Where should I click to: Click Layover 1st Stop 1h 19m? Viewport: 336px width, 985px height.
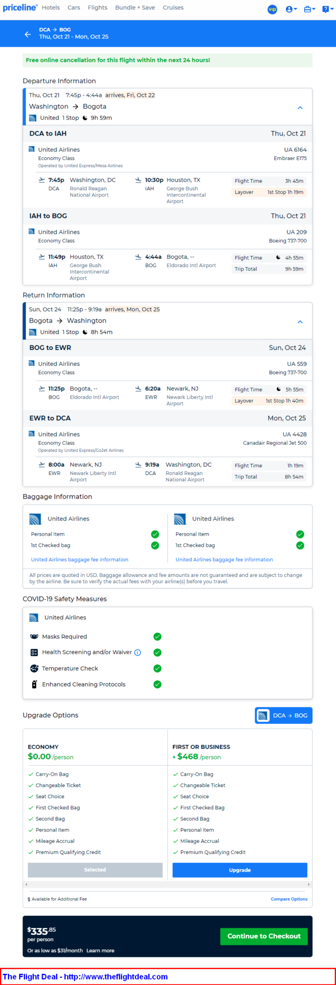point(269,192)
